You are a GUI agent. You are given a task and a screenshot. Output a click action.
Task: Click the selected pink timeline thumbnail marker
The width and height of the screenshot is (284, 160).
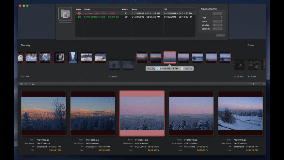pyautogui.click(x=170, y=57)
